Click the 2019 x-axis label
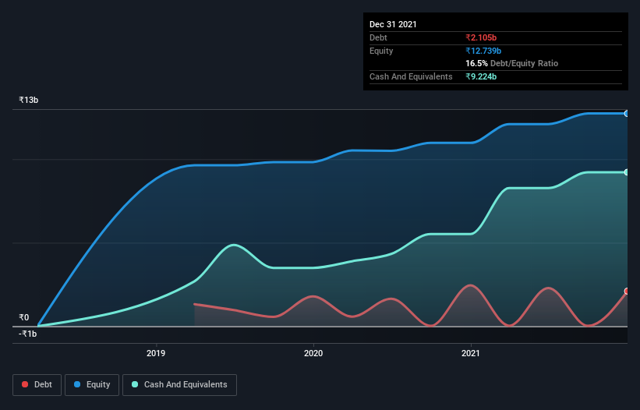 pyautogui.click(x=156, y=353)
